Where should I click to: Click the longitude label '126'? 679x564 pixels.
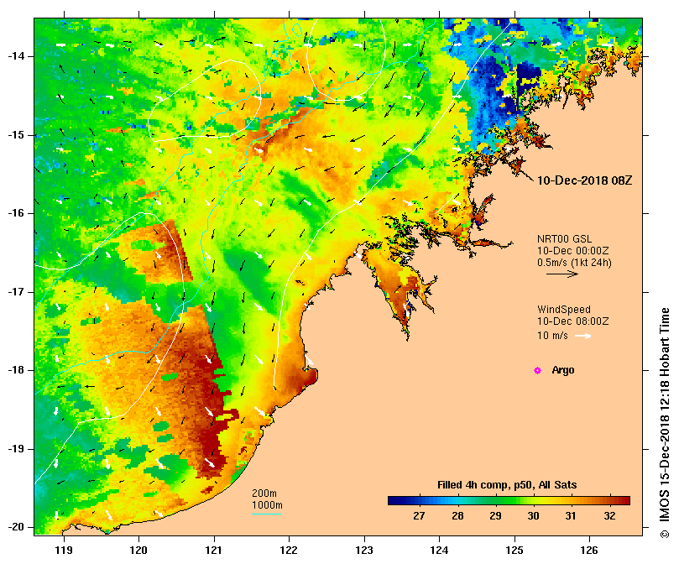click(x=589, y=550)
